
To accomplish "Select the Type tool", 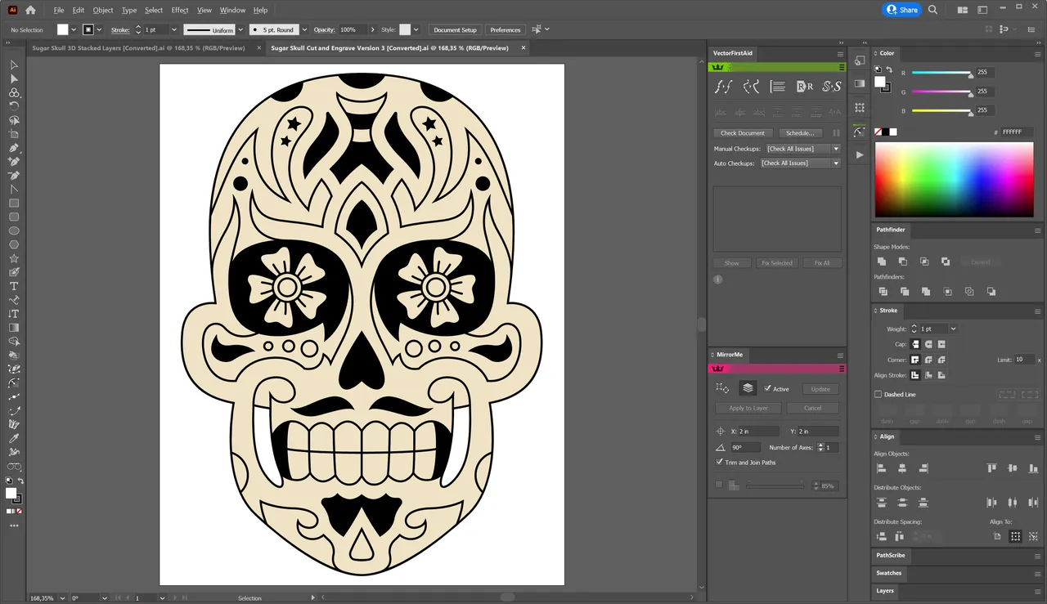I will click(14, 286).
